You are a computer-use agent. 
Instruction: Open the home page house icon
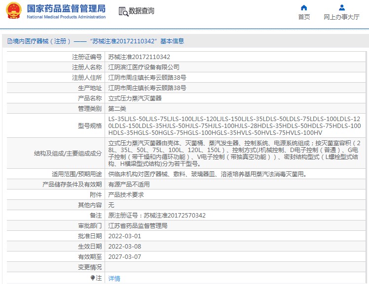click(304, 8)
